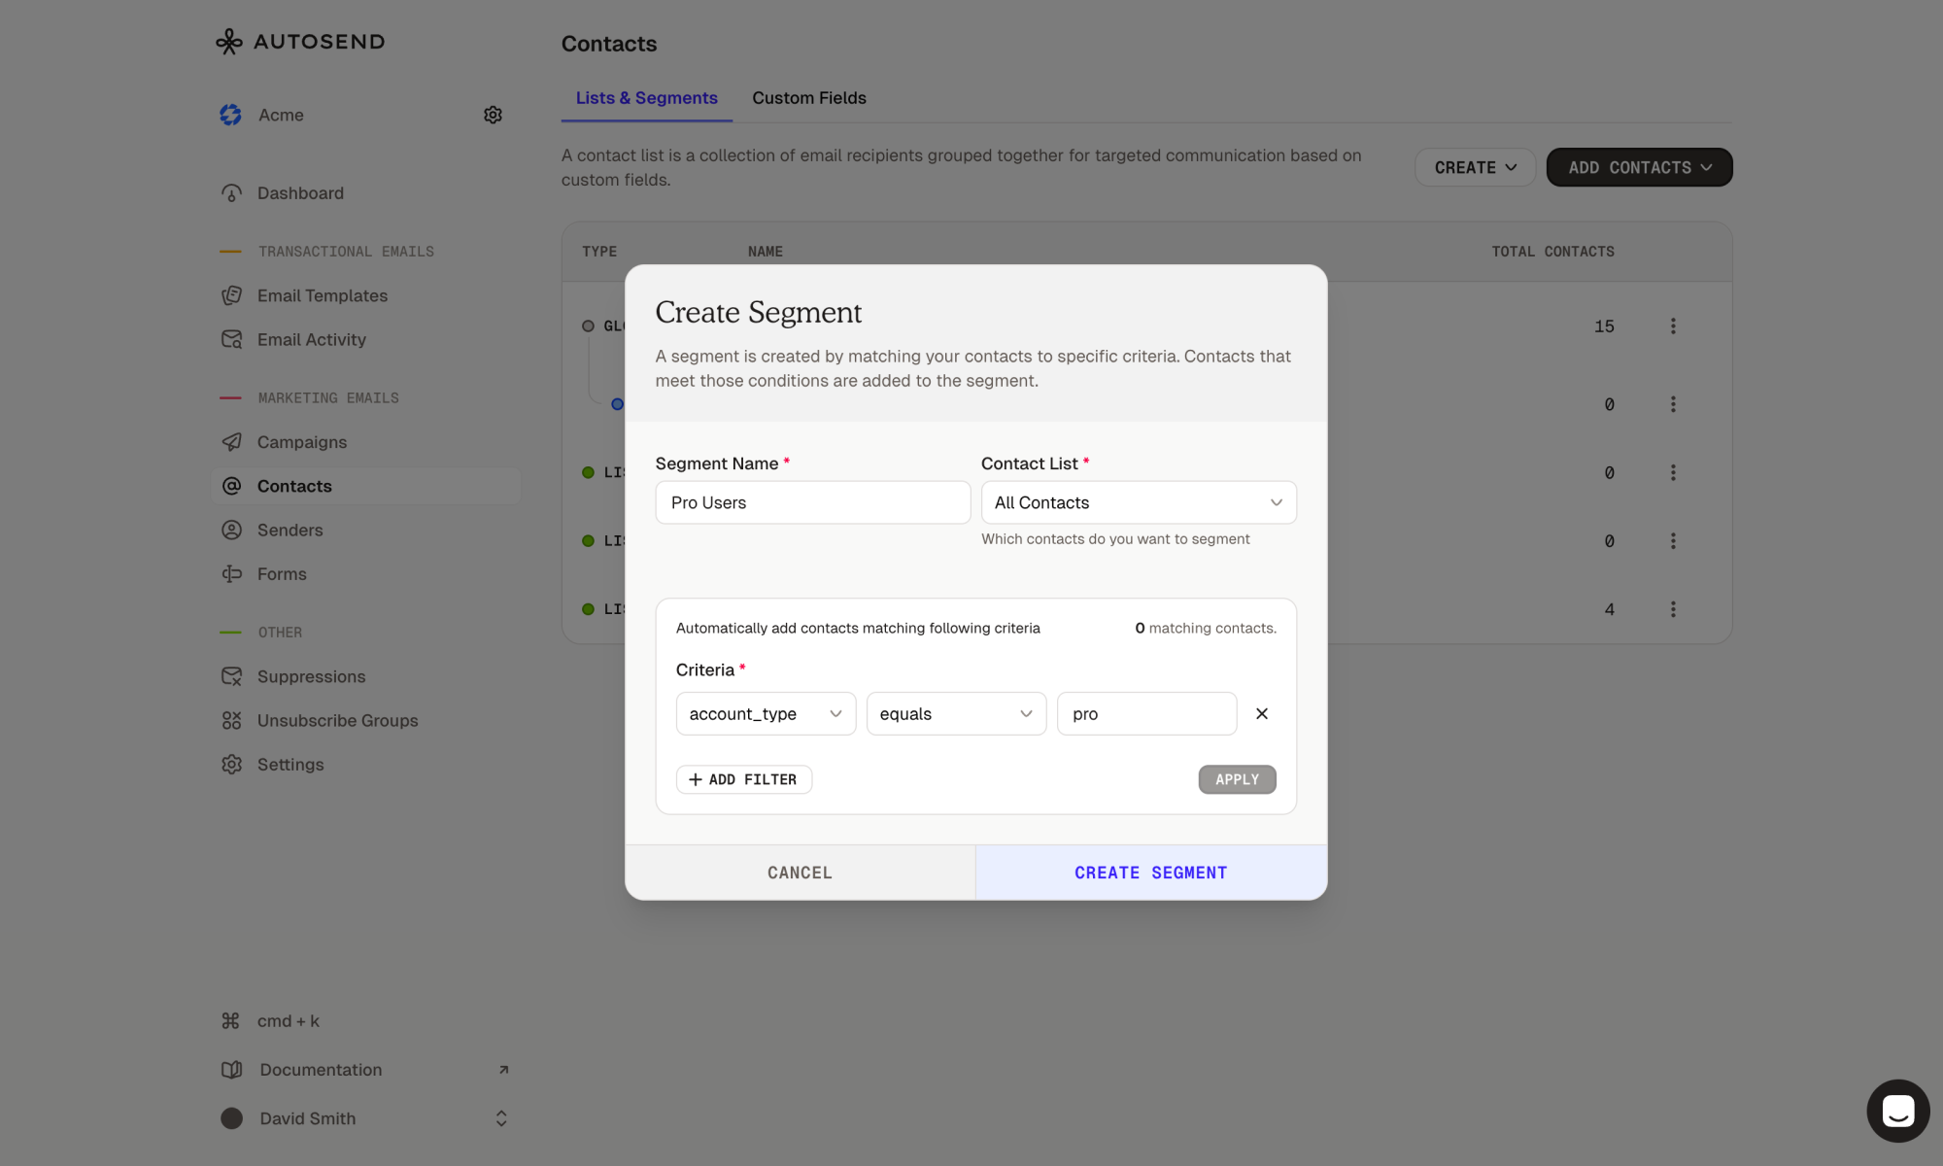
Task: Select Email Templates in the sidebar
Action: [x=323, y=295]
